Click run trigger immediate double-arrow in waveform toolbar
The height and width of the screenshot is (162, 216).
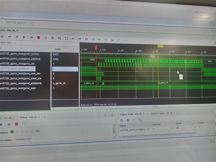coord(31,37)
